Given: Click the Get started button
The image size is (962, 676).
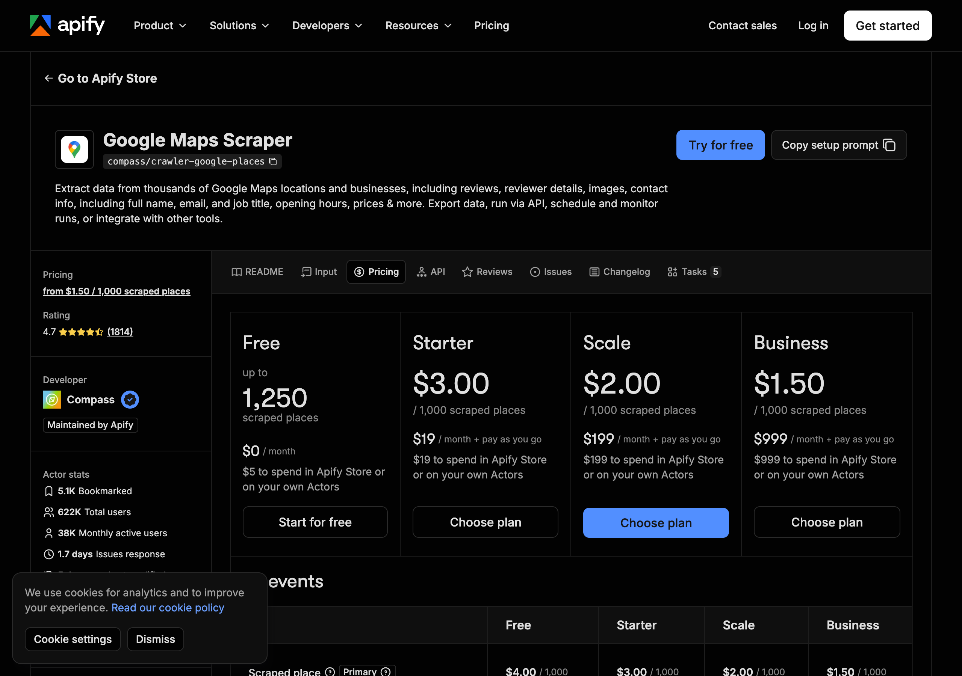Looking at the screenshot, I should click(x=888, y=26).
